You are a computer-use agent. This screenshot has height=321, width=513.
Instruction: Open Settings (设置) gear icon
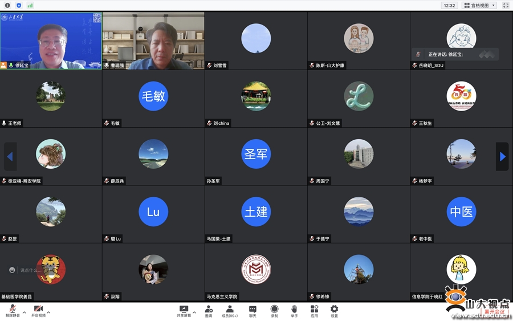pos(334,310)
